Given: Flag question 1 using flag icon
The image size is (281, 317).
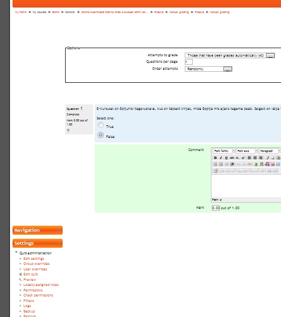Looking at the screenshot, I should coord(69,130).
